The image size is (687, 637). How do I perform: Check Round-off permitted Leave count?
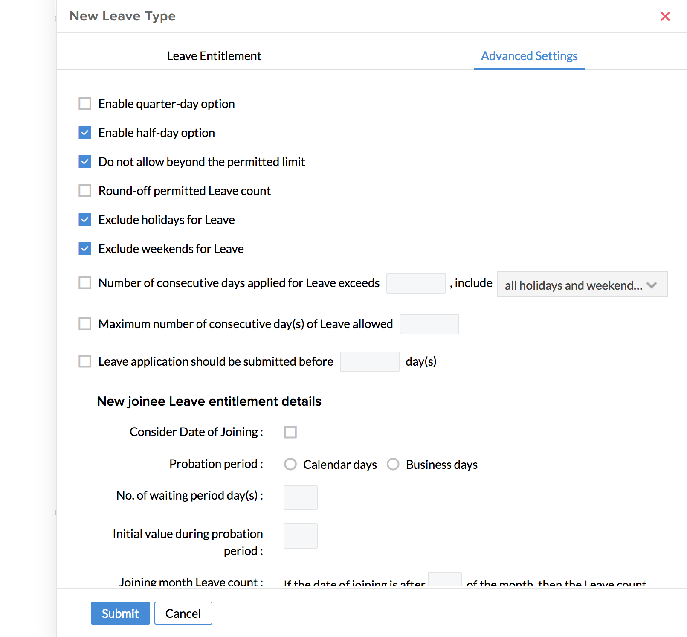(85, 191)
